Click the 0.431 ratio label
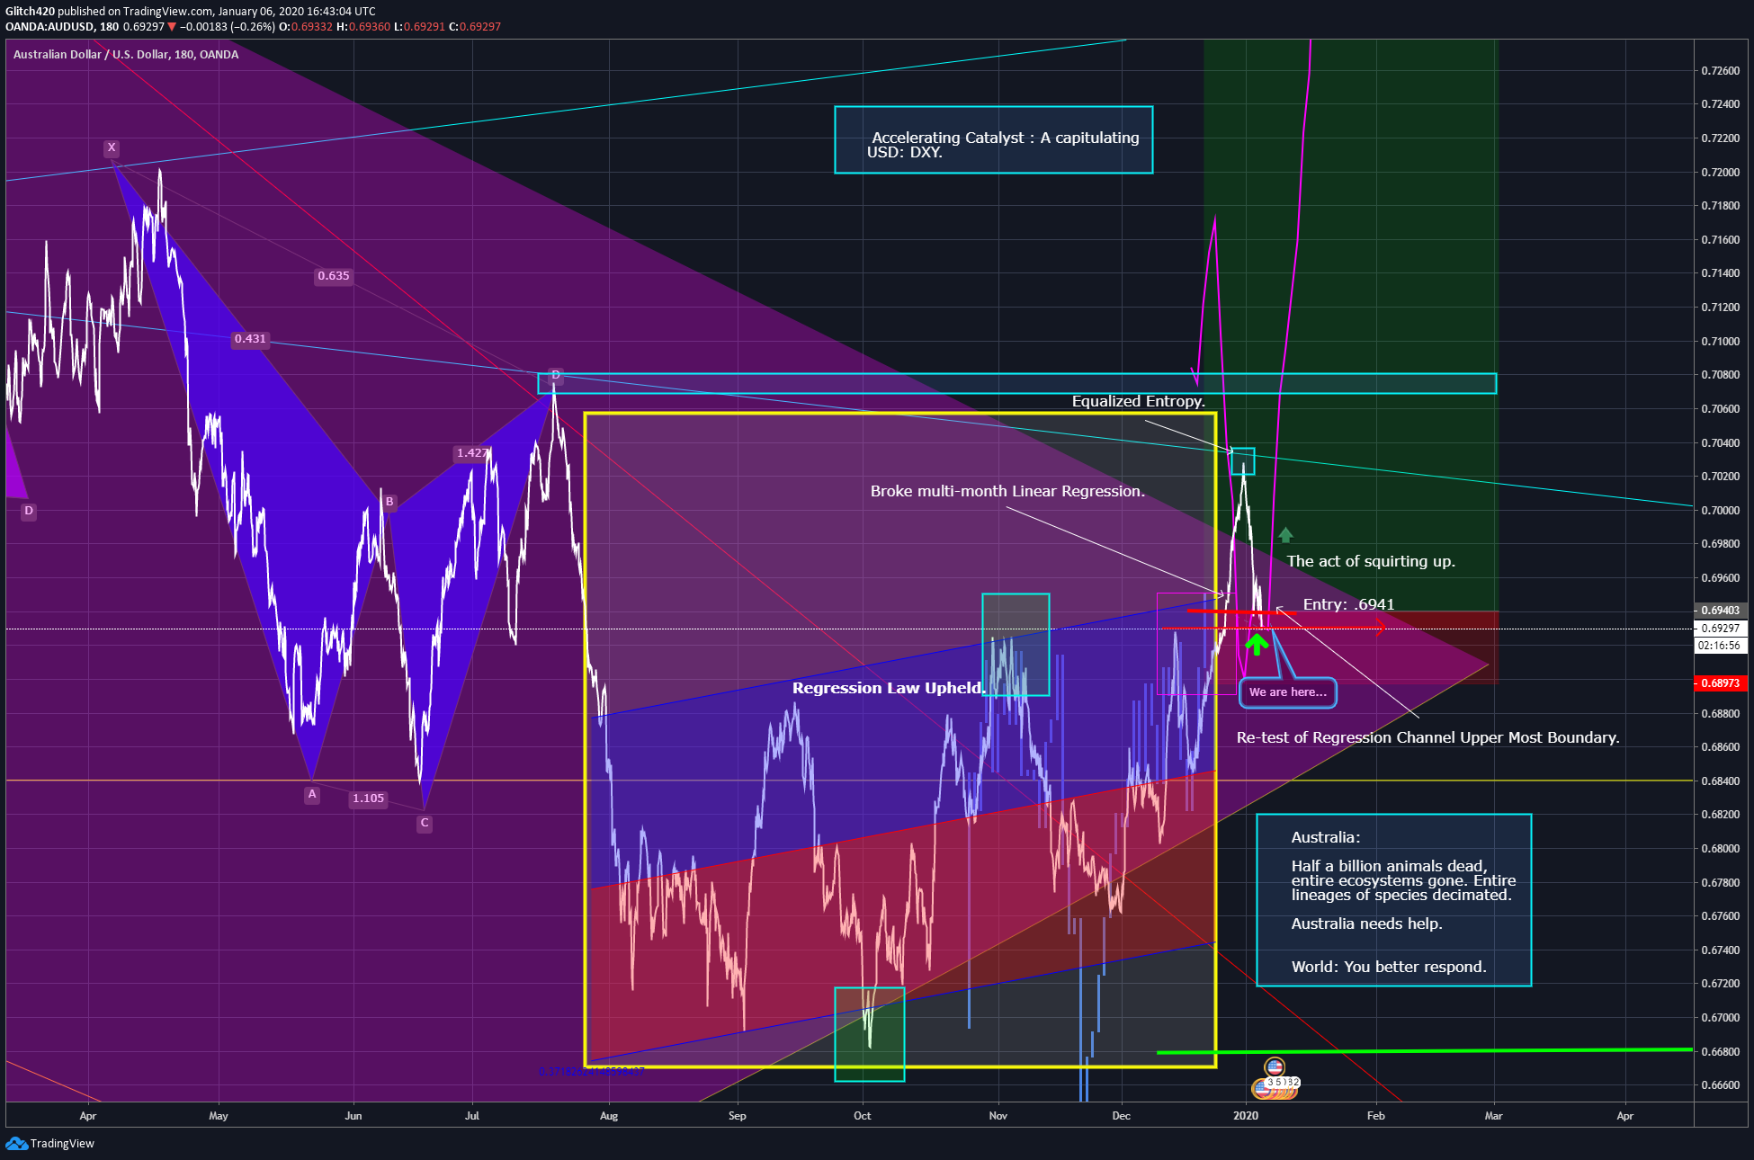 click(x=250, y=339)
